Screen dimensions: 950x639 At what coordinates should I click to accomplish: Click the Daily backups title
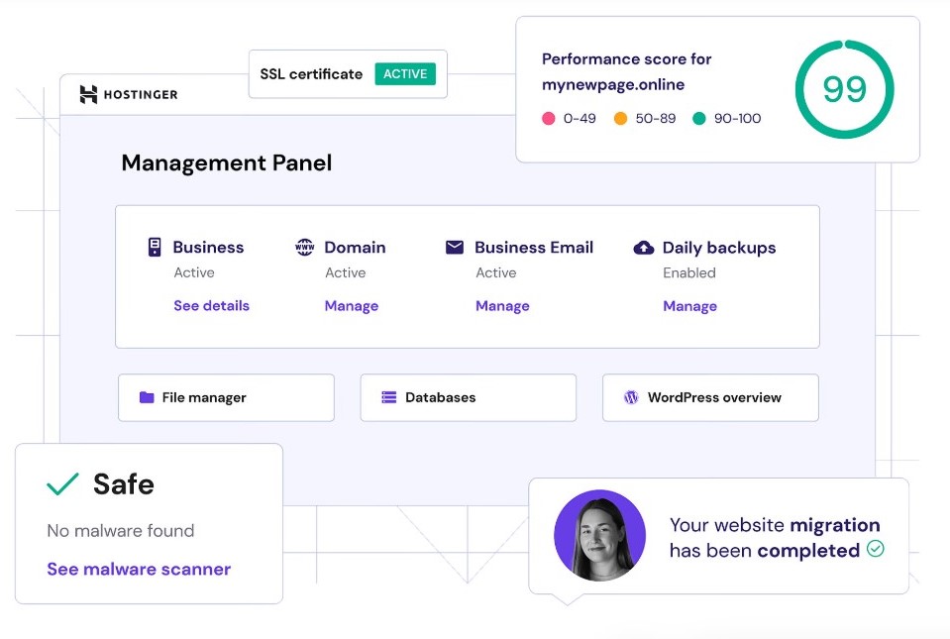point(719,248)
